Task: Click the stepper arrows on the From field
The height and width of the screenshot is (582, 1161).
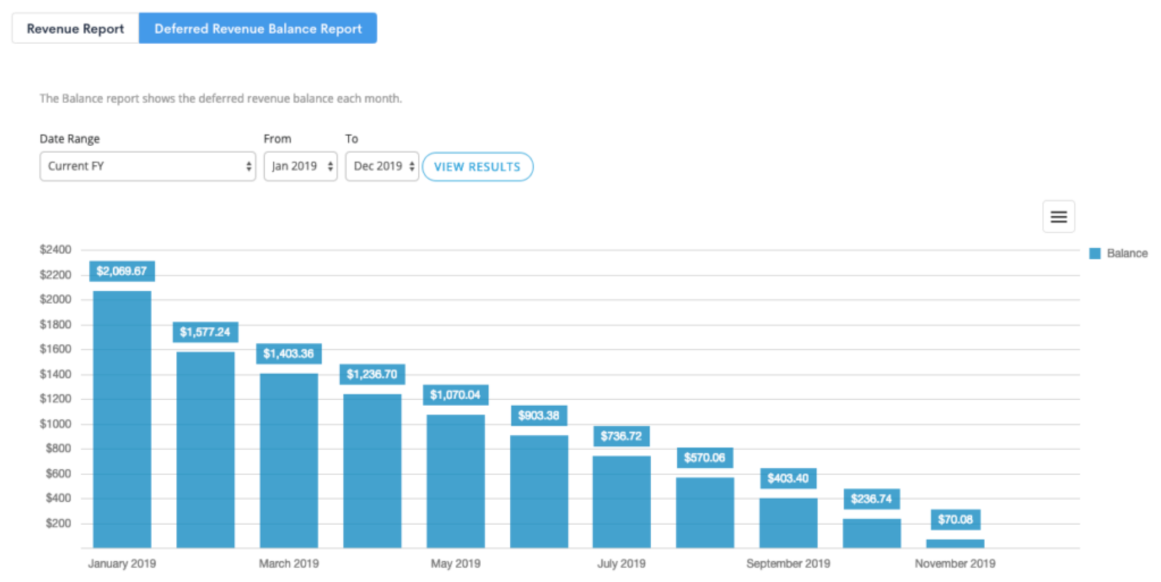Action: tap(329, 166)
